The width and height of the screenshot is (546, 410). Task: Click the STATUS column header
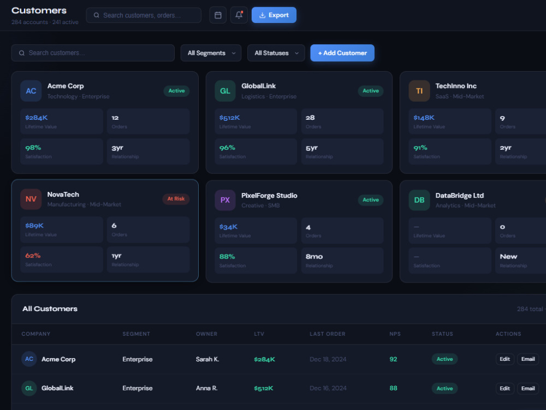(x=442, y=334)
